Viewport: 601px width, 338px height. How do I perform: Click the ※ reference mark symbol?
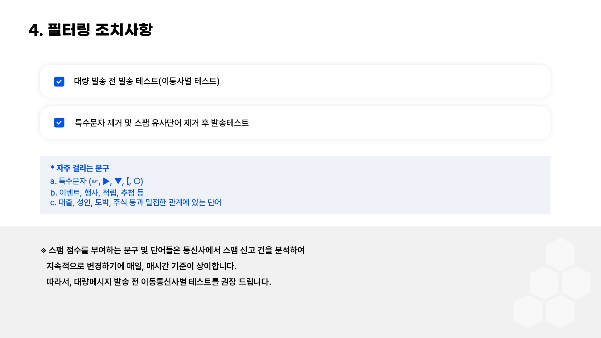44,251
